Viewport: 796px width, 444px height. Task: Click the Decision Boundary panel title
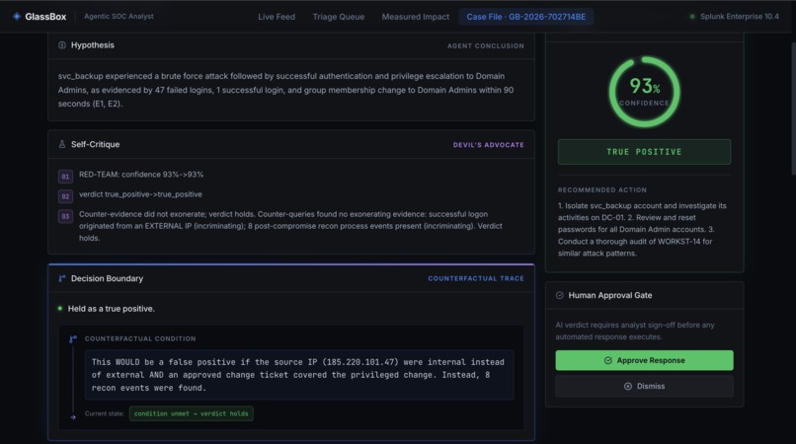tap(107, 278)
